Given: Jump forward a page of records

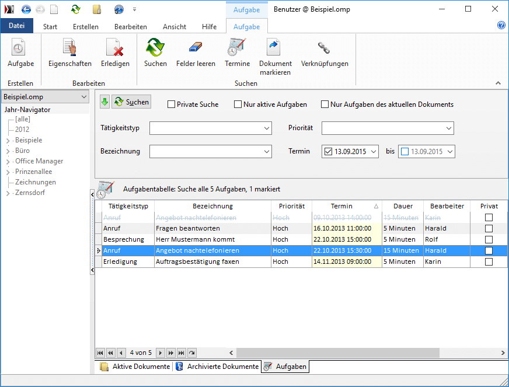Looking at the screenshot, I should click(171, 353).
